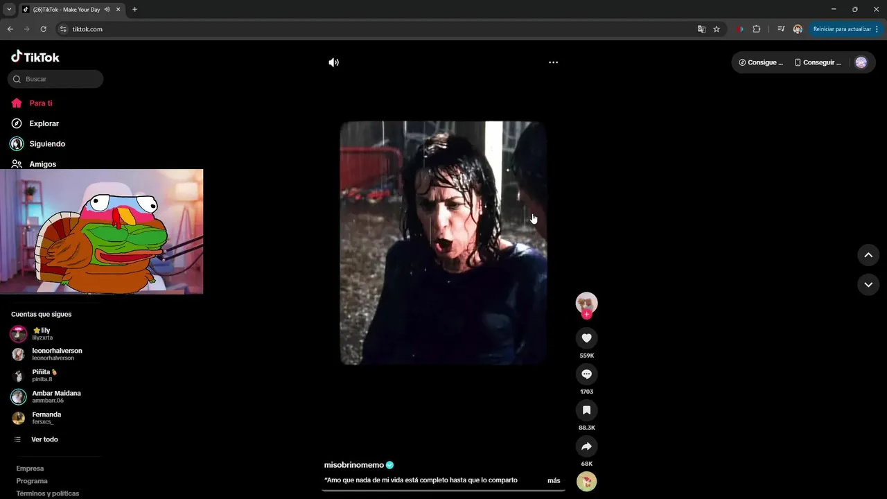The width and height of the screenshot is (887, 499).
Task: Mute the tab via its speaker icon
Action: (107, 10)
